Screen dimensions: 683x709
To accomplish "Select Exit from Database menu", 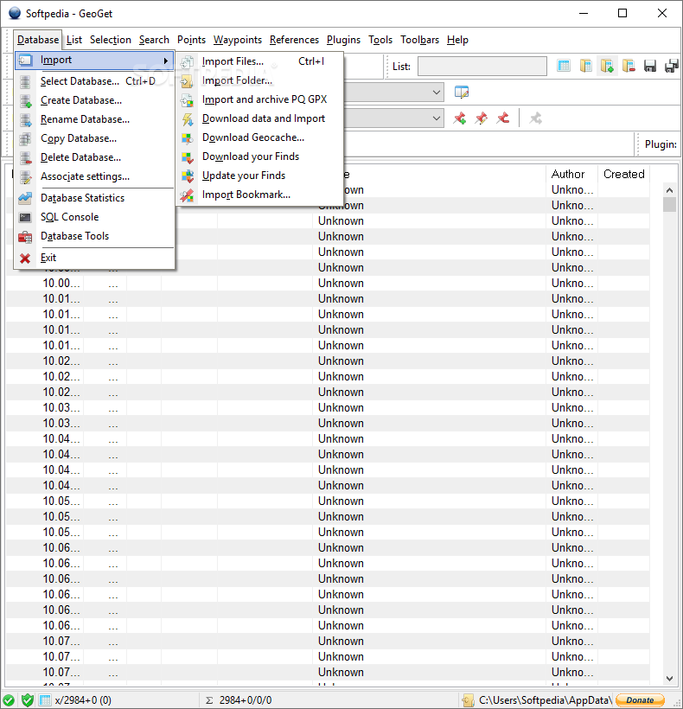I will [94, 258].
